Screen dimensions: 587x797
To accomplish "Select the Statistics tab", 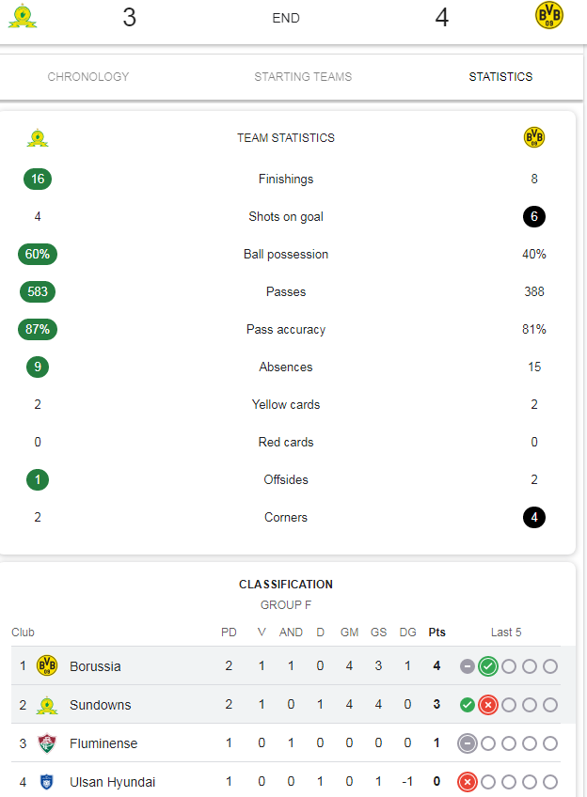I will point(500,77).
